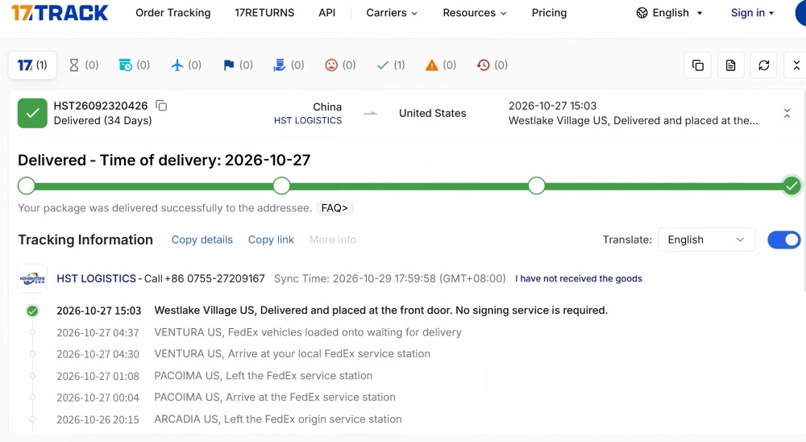The width and height of the screenshot is (806, 442).
Task: Click the 'Westlake Village US, Delivered and placed at the front door' event
Action: 381,311
